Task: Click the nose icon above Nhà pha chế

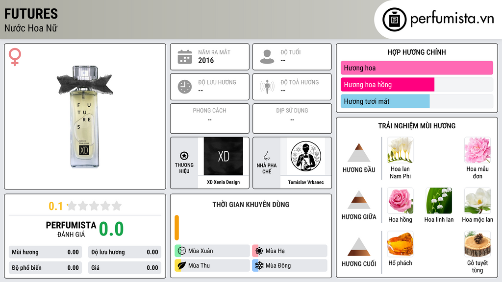Action: 266,156
